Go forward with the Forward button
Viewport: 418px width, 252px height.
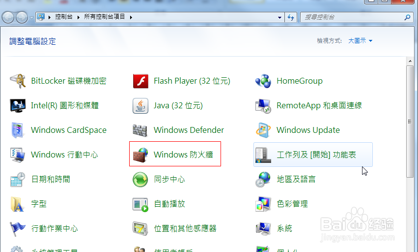pyautogui.click(x=22, y=18)
